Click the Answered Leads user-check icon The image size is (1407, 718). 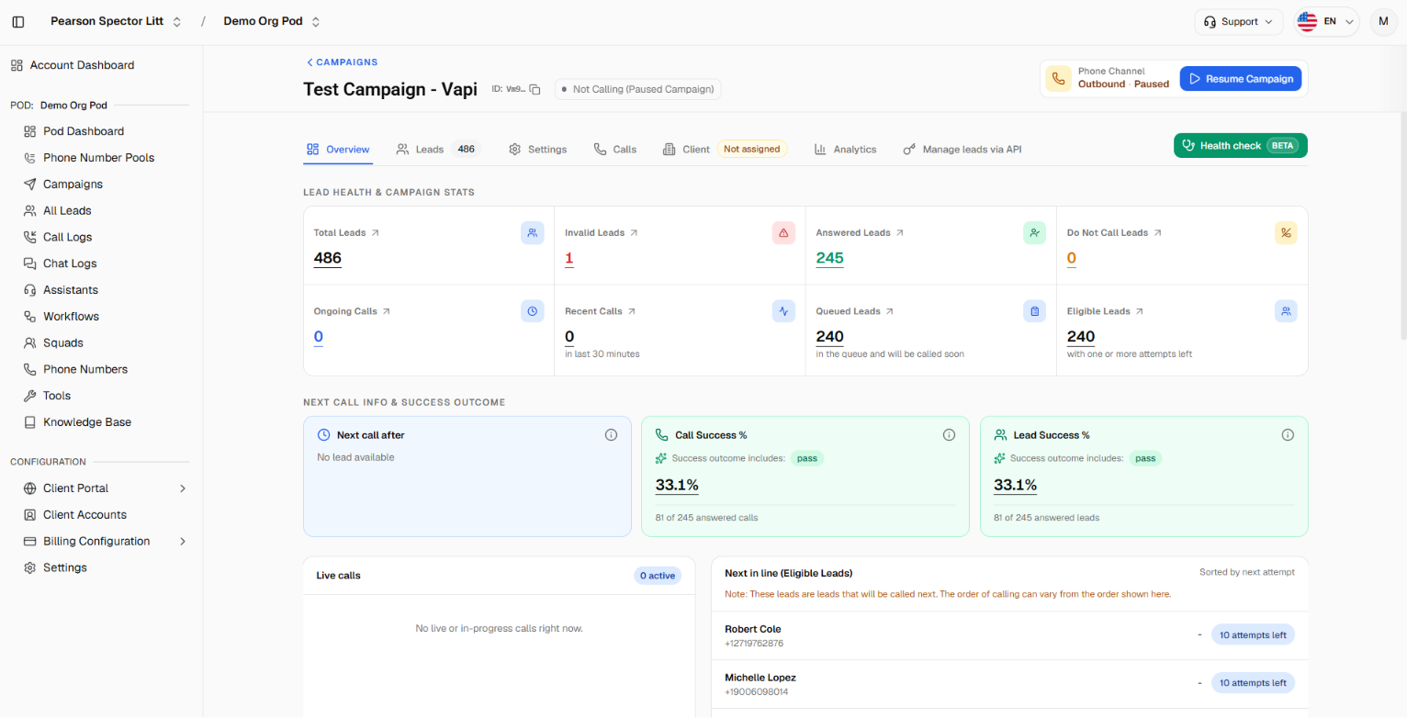pos(1035,233)
